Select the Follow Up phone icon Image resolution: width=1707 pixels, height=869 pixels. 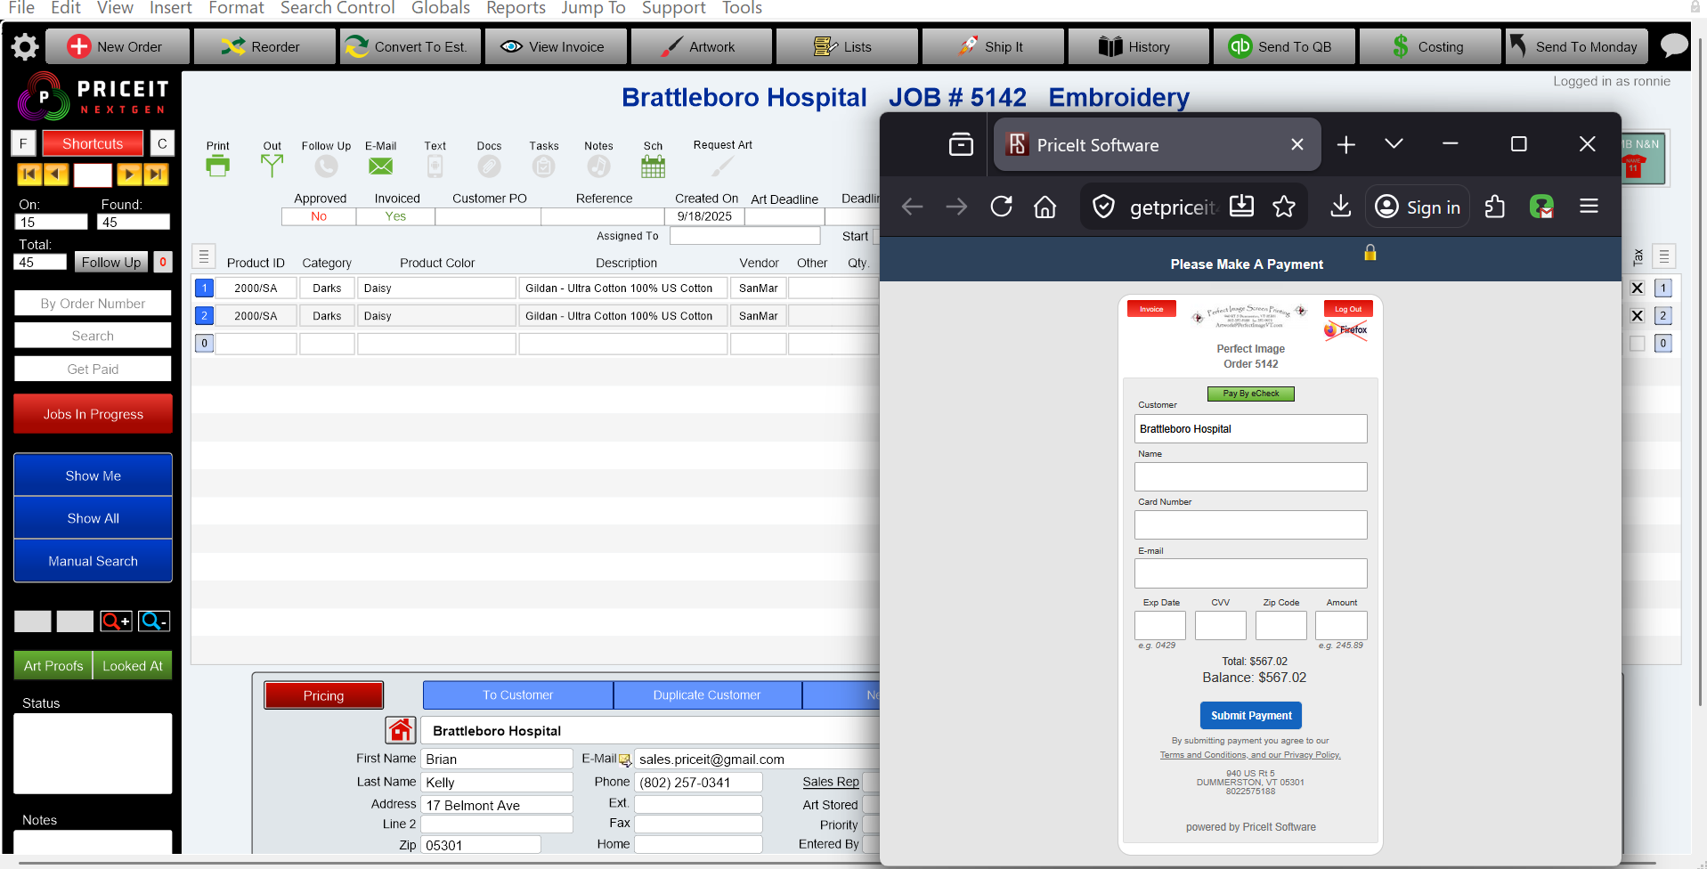326,165
